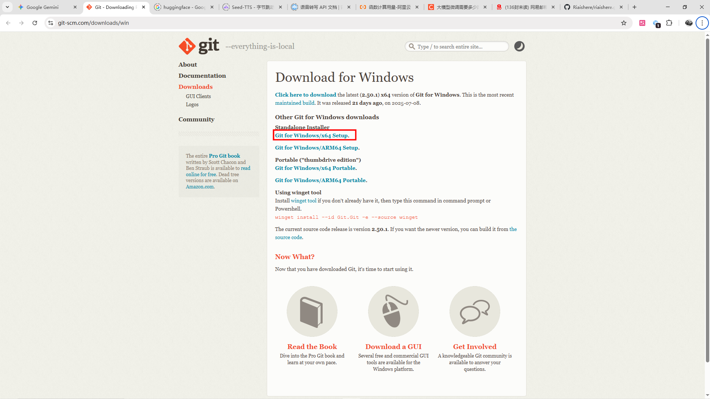710x399 pixels.
Task: Click the book icon for Read the Book
Action: [312, 311]
